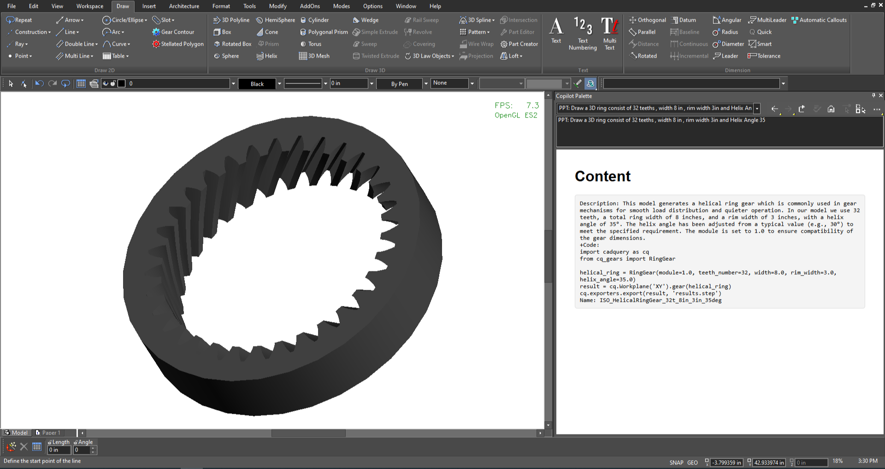Open the Text Numbering tool

[583, 33]
